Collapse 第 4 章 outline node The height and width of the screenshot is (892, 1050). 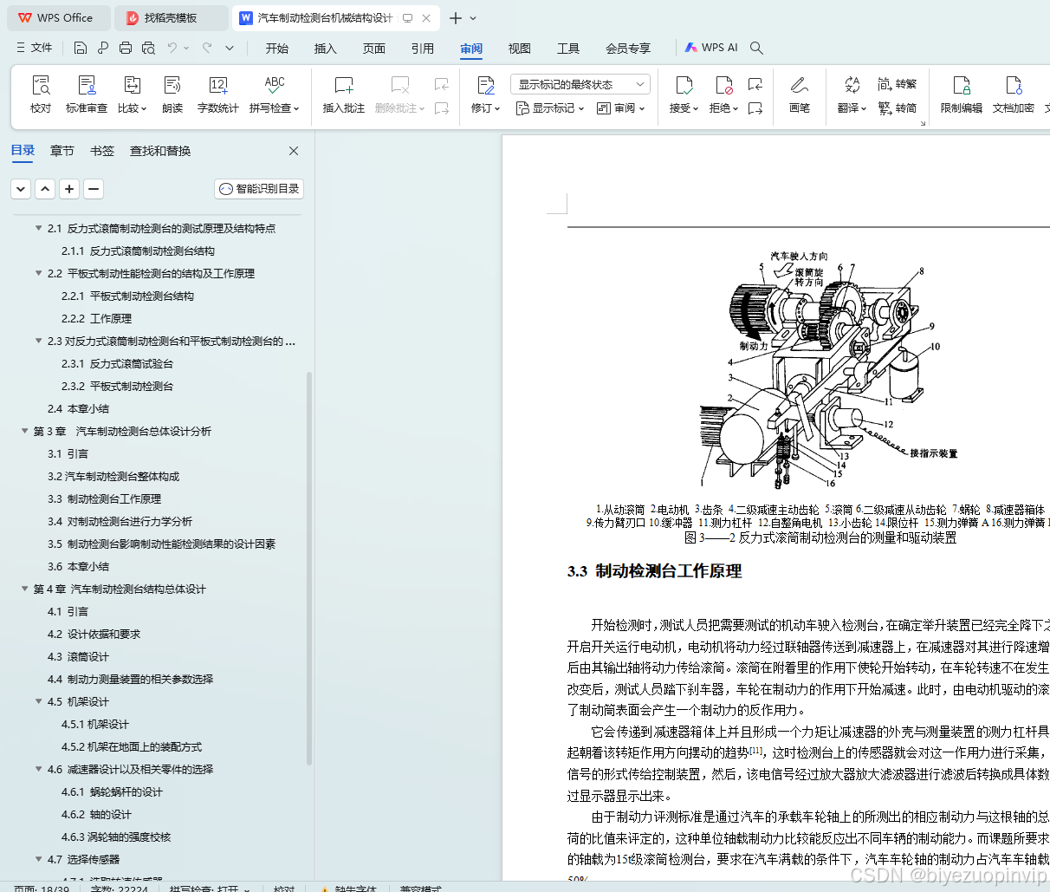(24, 589)
